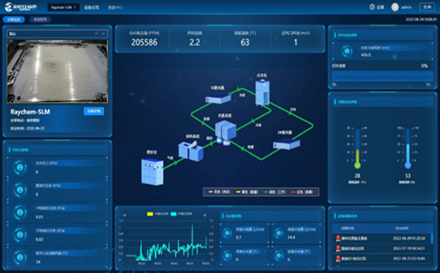Select the 1# laser unit in the diagram

click(x=218, y=98)
